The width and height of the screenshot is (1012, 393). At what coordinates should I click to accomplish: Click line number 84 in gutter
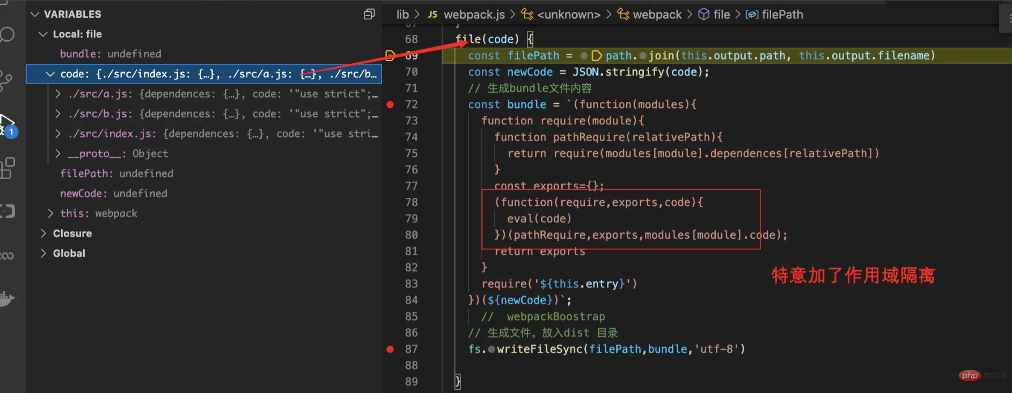[412, 300]
